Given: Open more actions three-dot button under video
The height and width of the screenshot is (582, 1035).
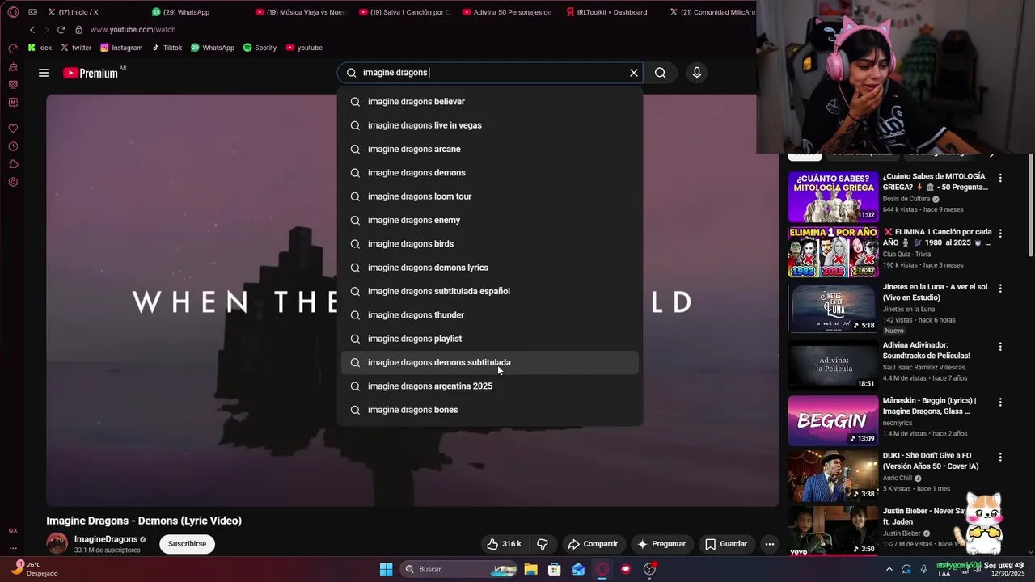Looking at the screenshot, I should pyautogui.click(x=770, y=544).
